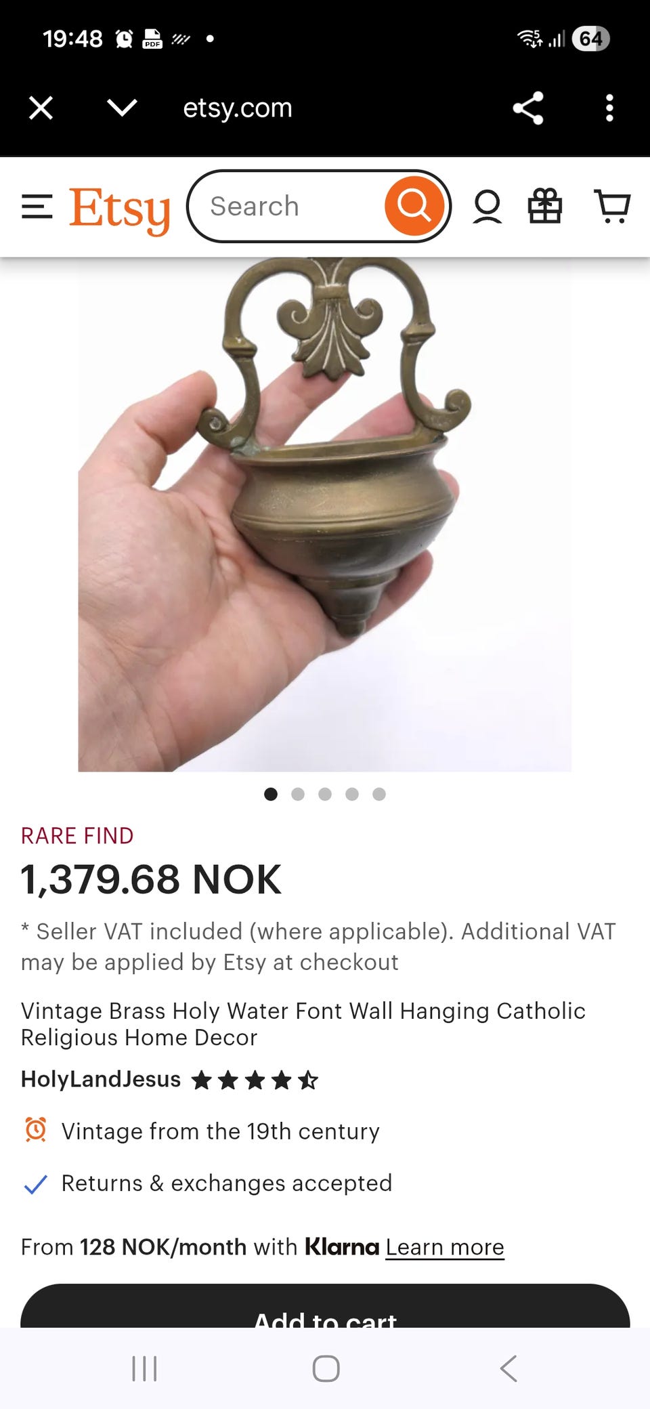Image resolution: width=650 pixels, height=1409 pixels.
Task: Open the account profile icon
Action: [x=487, y=207]
